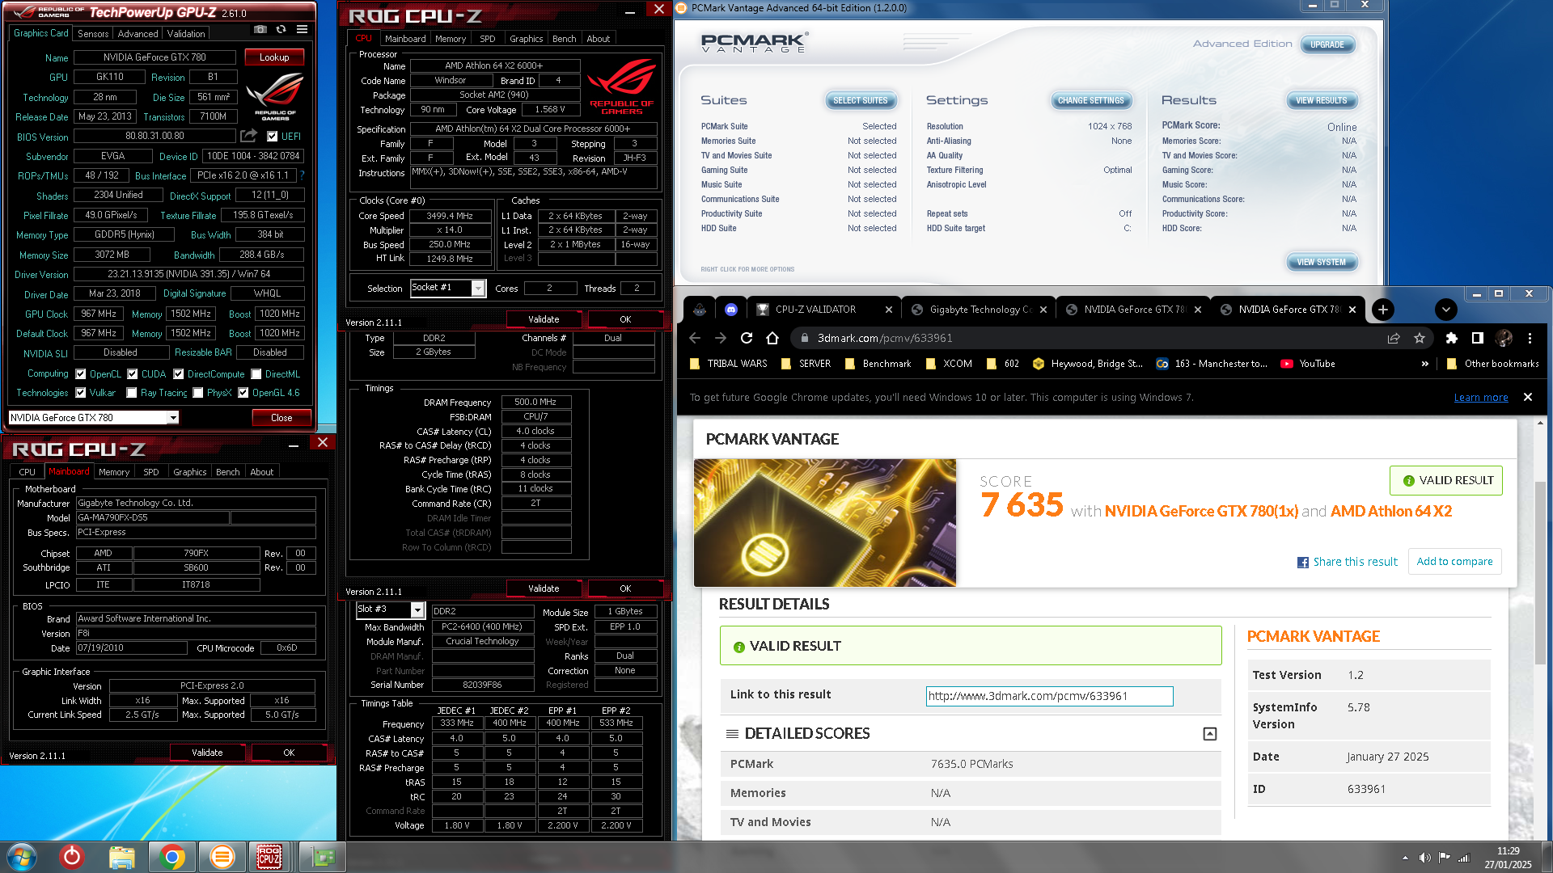Click bus interface question mark help
The image size is (1553, 873).
click(303, 175)
